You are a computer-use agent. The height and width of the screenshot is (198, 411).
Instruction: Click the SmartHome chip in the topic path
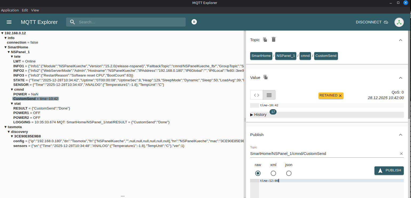[261, 56]
